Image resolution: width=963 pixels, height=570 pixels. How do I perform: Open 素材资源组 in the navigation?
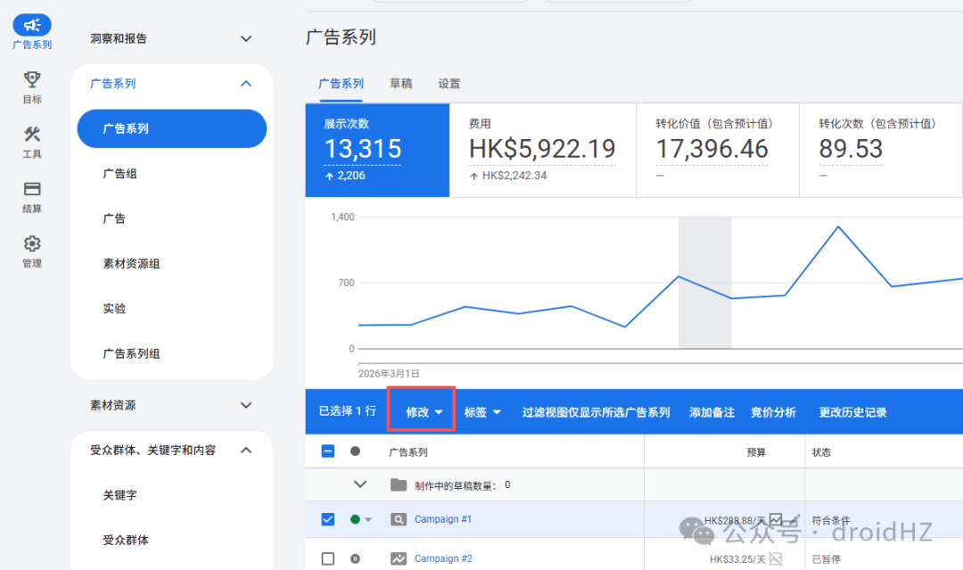131,263
